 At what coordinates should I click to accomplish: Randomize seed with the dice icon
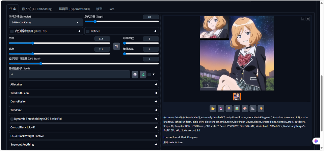click(135, 74)
